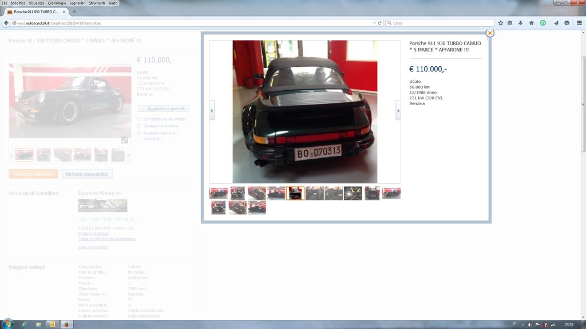Screen dimensions: 586x329
Task: Select fourth gallery thumbnail in top row
Action: [276, 193]
